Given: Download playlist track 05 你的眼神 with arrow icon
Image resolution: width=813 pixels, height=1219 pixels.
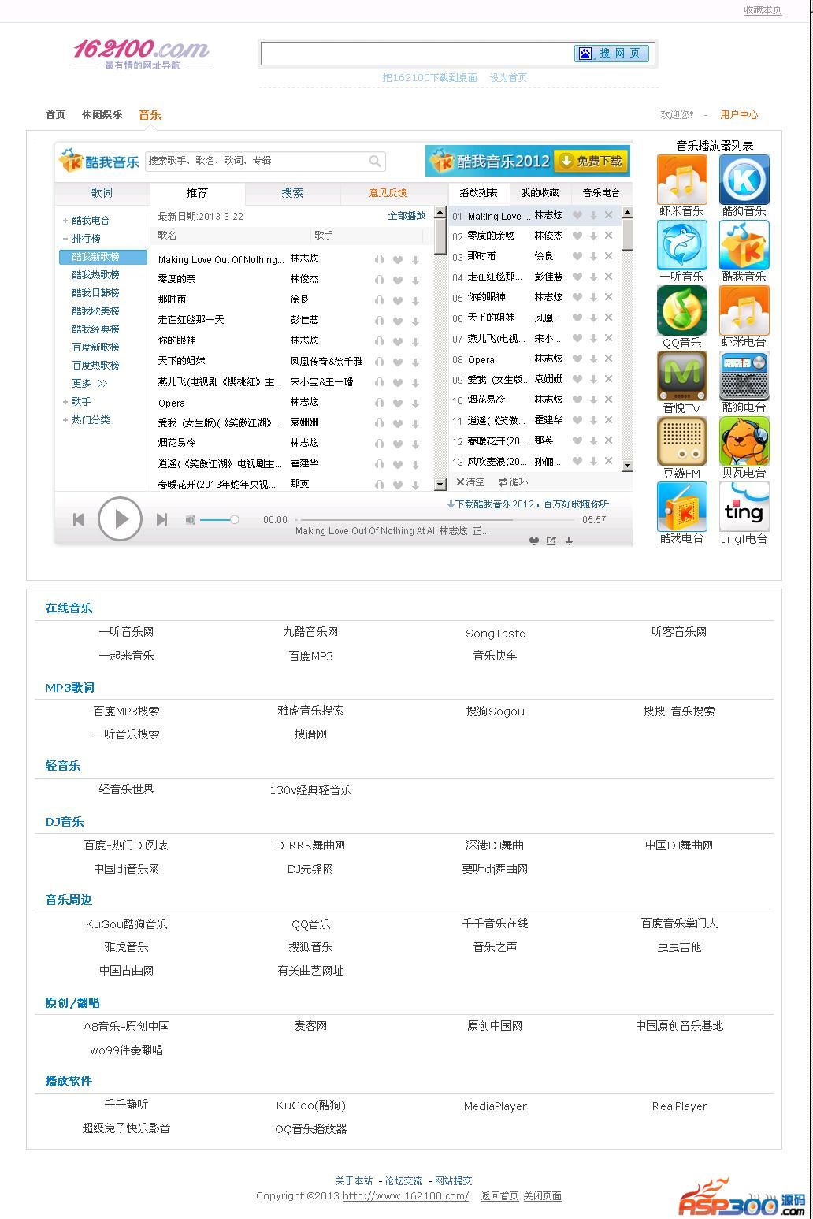Looking at the screenshot, I should click(593, 297).
